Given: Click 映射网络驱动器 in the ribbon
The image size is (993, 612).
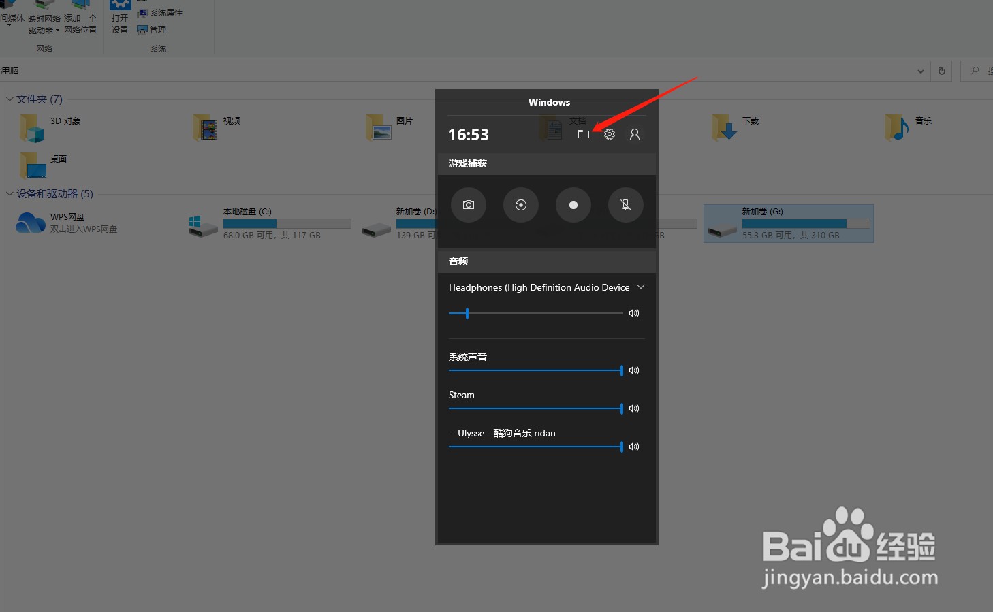Looking at the screenshot, I should [44, 18].
